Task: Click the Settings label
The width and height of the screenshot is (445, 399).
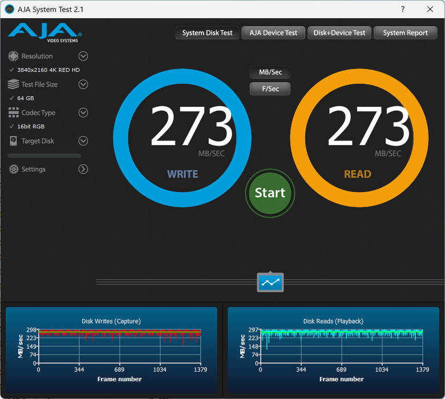Action: click(34, 170)
